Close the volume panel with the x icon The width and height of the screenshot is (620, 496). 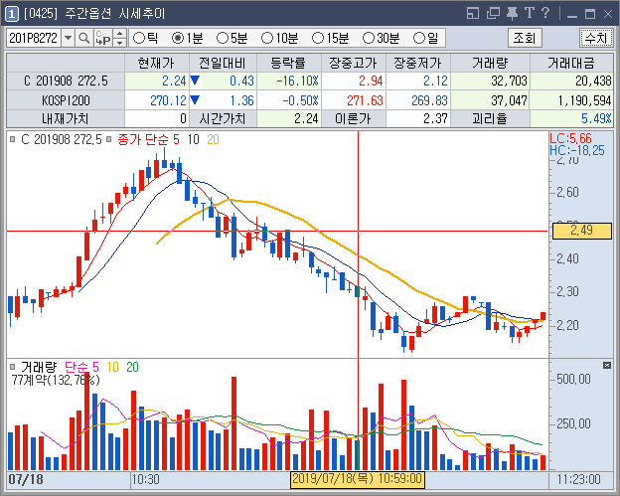607,365
